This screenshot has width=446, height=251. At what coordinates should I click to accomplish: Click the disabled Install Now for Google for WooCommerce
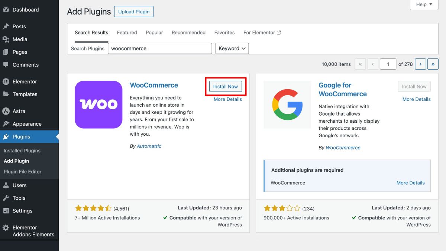pyautogui.click(x=414, y=87)
